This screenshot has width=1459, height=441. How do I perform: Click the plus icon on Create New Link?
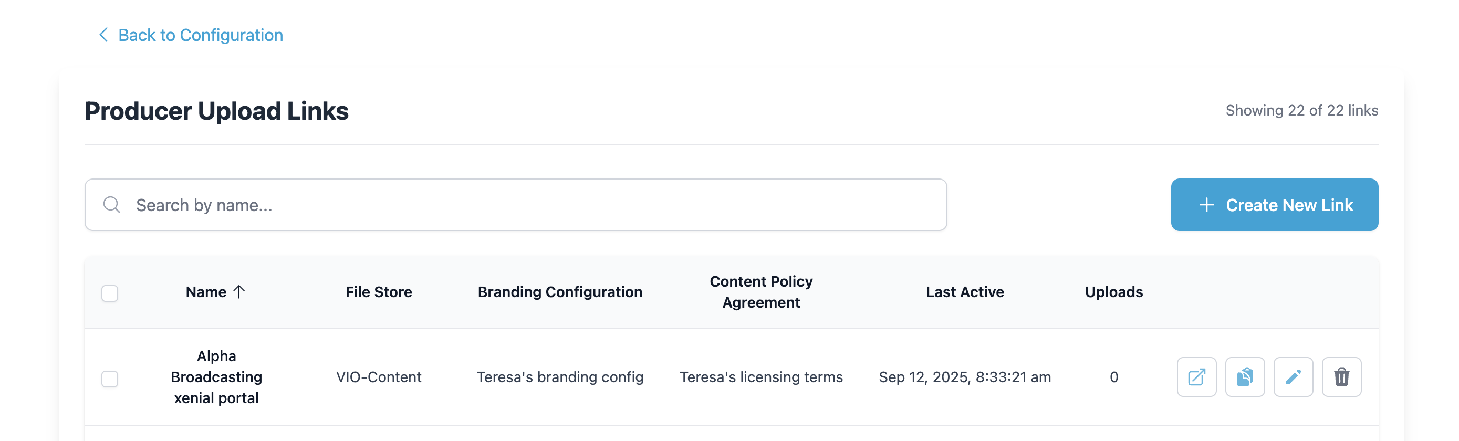point(1206,205)
